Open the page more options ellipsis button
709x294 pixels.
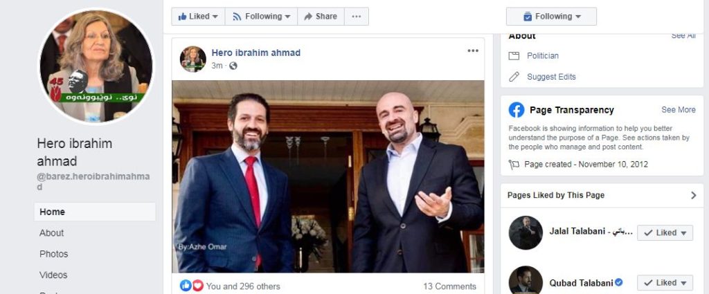tap(357, 17)
